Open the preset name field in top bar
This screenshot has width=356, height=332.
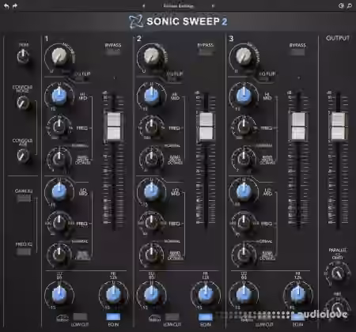pos(178,6)
